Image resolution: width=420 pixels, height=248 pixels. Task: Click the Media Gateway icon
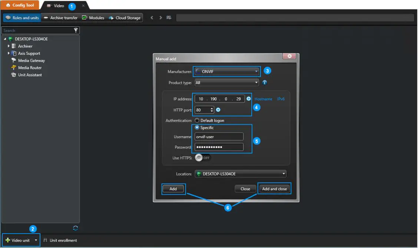[14, 60]
